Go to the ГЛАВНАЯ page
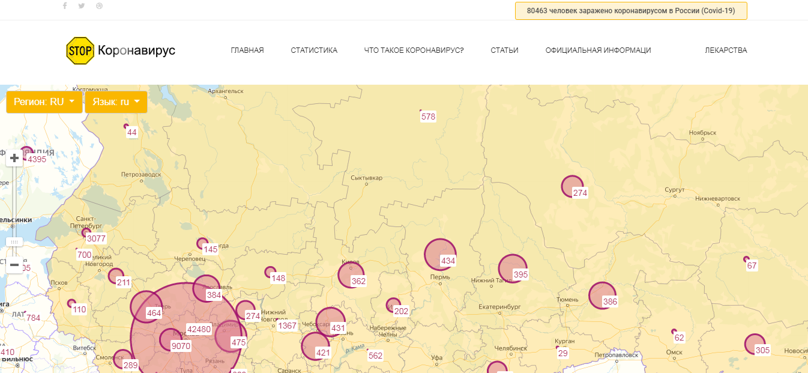Viewport: 808px width, 373px height. pos(247,50)
